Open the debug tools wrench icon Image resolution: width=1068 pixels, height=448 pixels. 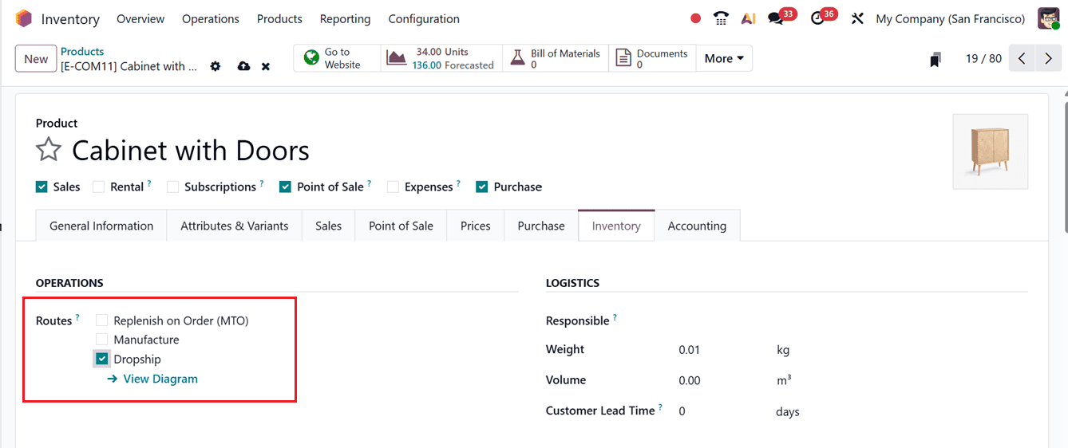point(857,18)
